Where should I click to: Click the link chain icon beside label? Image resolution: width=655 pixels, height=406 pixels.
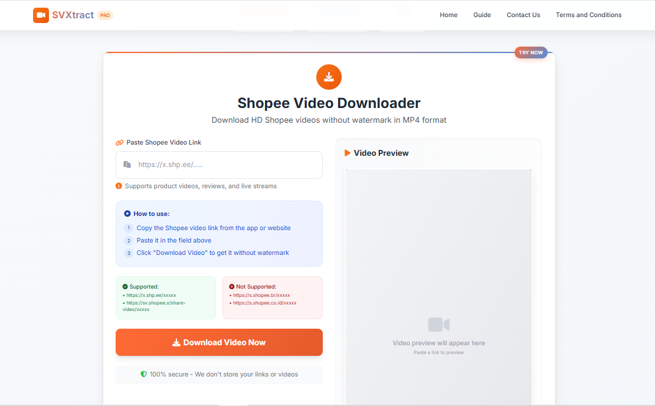click(x=119, y=143)
